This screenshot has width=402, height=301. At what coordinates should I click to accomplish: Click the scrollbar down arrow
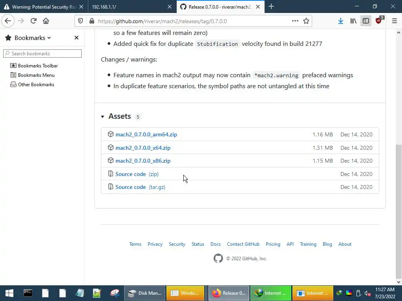click(x=399, y=282)
